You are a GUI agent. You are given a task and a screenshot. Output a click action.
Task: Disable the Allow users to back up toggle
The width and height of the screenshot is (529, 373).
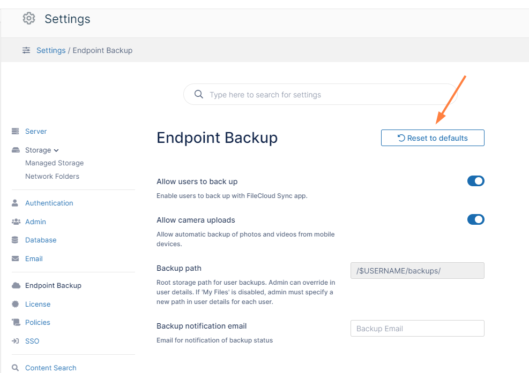click(x=475, y=181)
